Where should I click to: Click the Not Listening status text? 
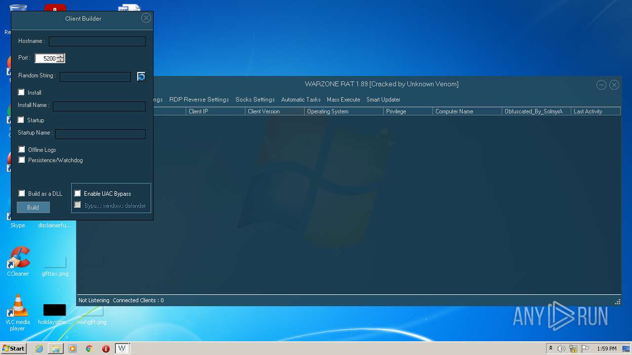(x=94, y=300)
